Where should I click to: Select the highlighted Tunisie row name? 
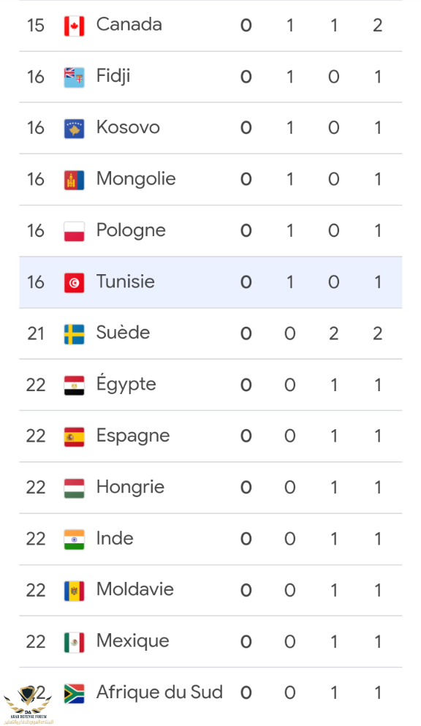[126, 281]
